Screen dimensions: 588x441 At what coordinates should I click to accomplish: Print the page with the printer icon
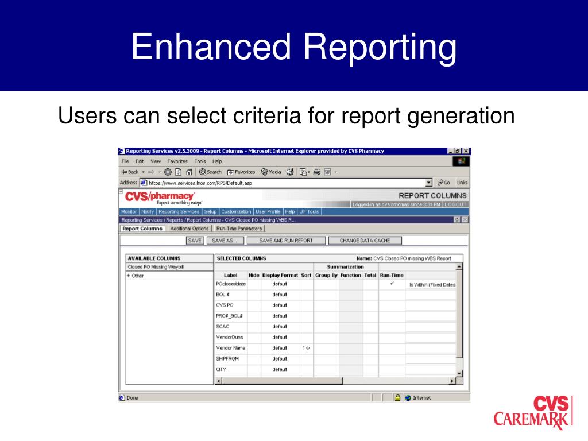317,172
